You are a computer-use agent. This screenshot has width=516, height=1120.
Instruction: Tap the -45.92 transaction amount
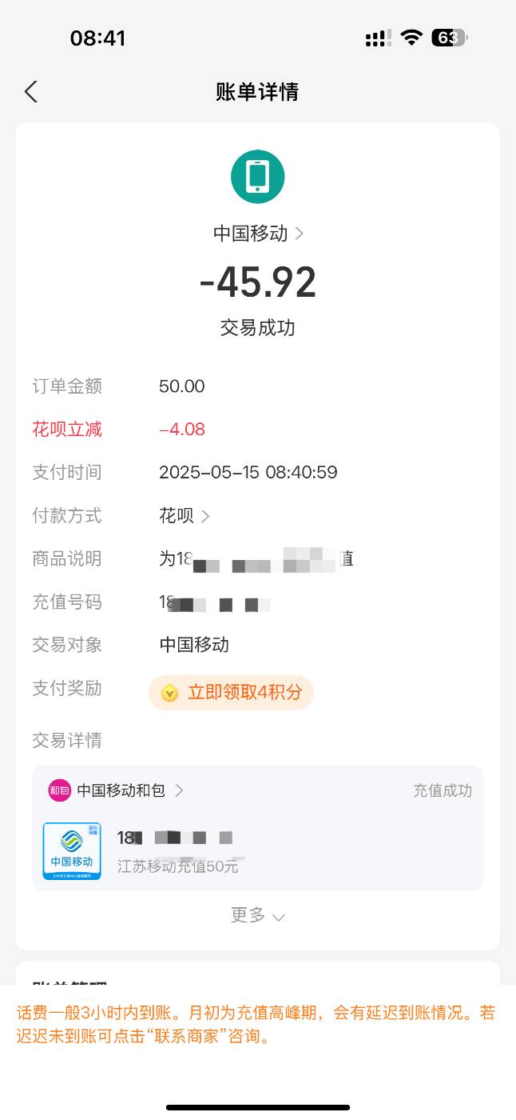tap(258, 282)
